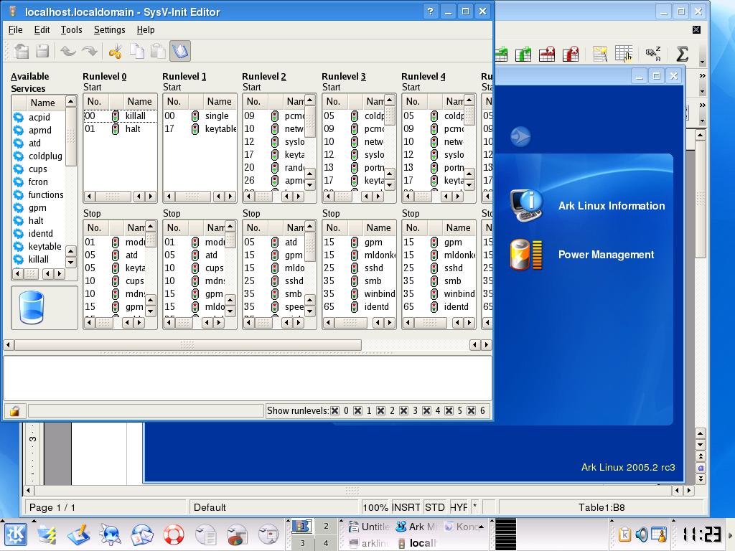Screen dimensions: 735x551
Task: Click scroll-up arrow in Runlevel 3 Start list
Action: 390,100
